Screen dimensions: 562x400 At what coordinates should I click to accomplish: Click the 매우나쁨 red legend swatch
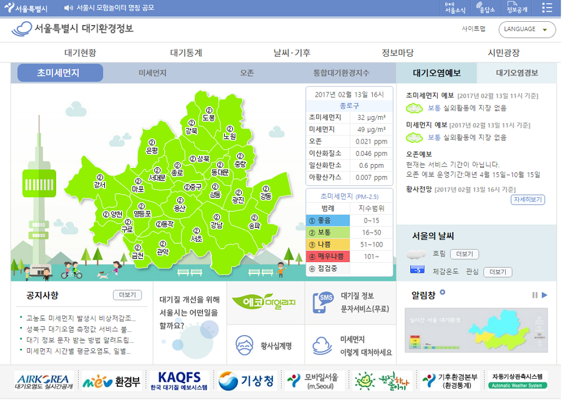coord(328,256)
